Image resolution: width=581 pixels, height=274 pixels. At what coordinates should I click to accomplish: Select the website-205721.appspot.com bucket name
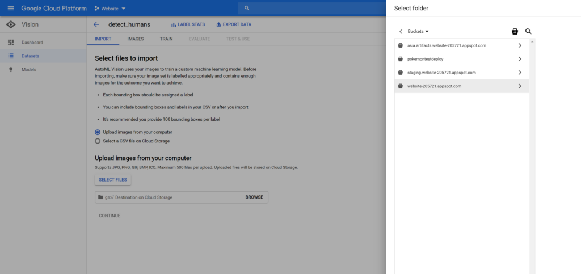[x=434, y=86]
